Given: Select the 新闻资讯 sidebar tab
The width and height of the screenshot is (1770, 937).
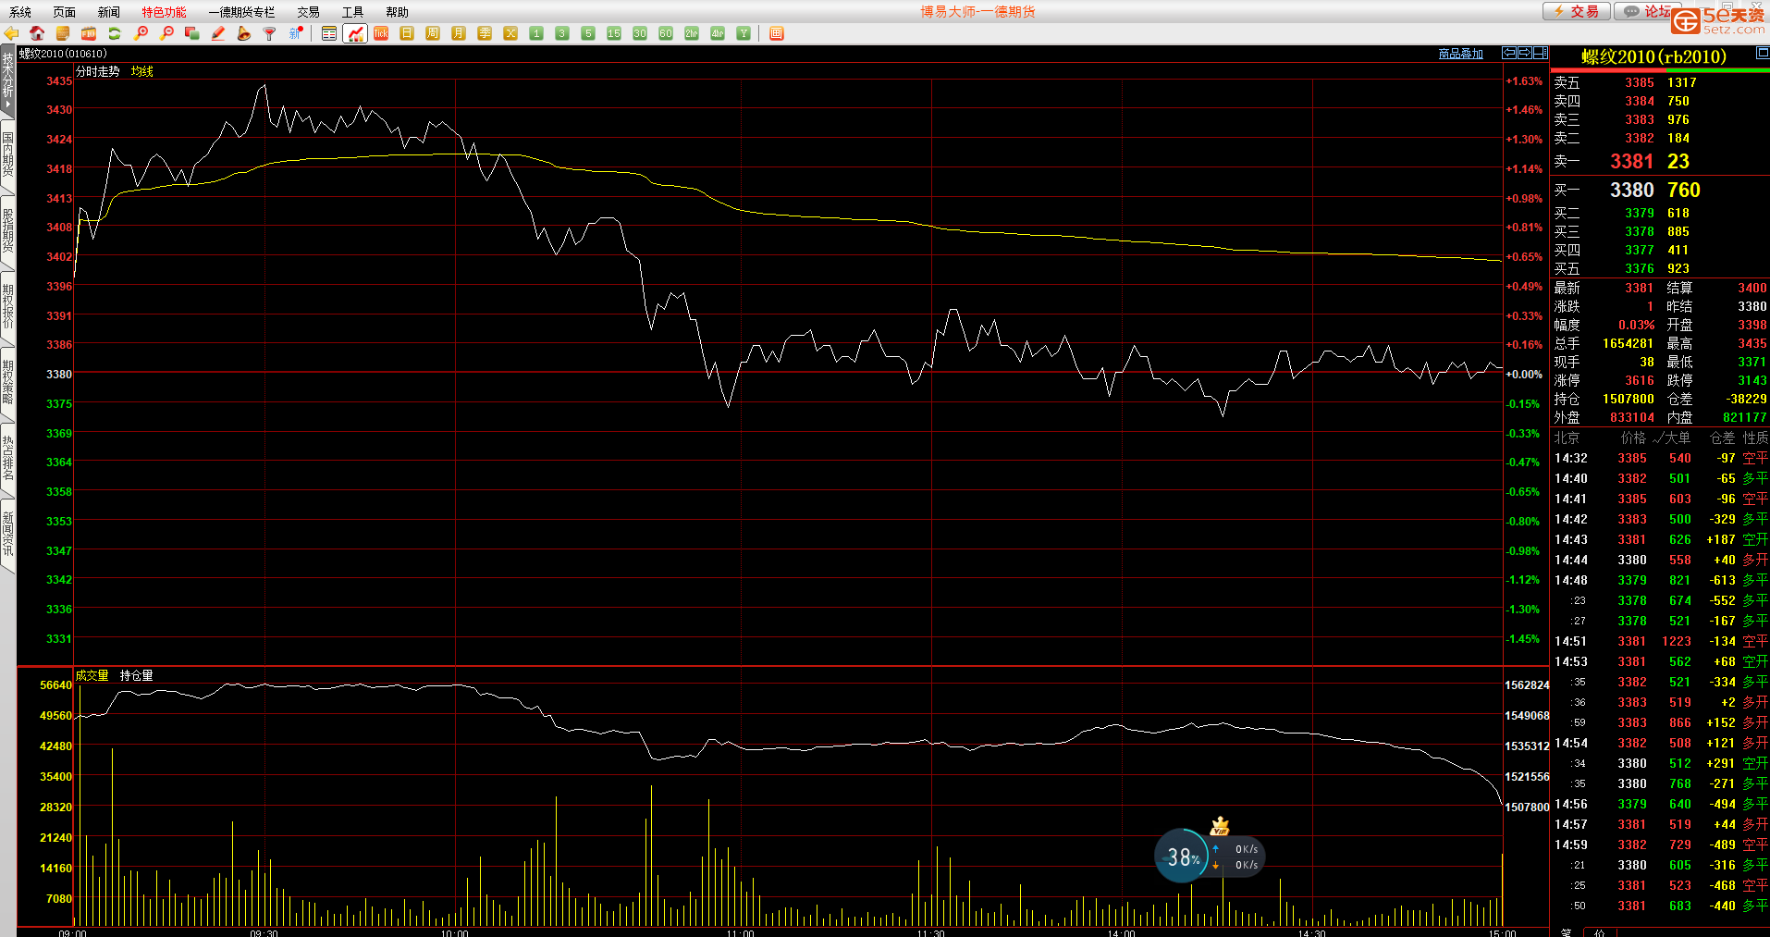Looking at the screenshot, I should 7,535.
